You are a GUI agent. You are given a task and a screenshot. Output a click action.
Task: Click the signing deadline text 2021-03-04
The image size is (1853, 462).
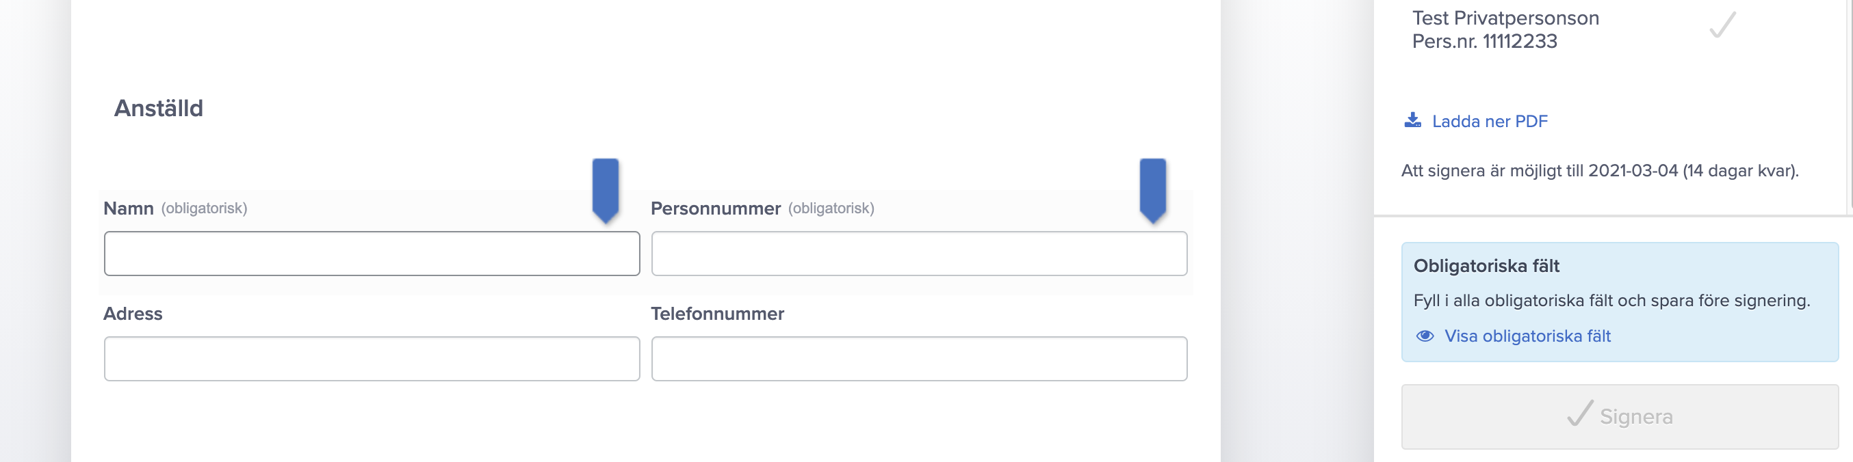[x=1633, y=171]
